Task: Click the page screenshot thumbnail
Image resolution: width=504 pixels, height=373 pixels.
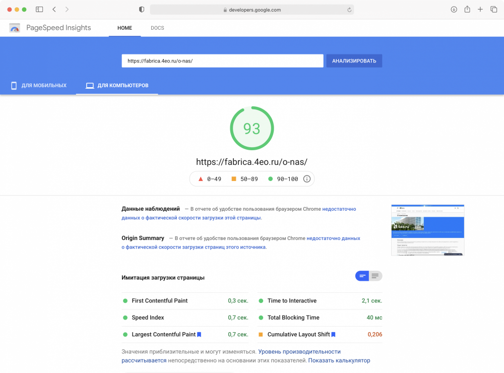Action: [427, 230]
